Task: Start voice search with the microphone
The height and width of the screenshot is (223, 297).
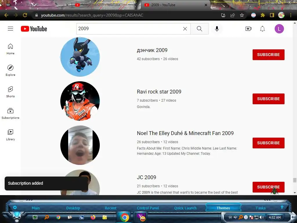Action: pyautogui.click(x=217, y=29)
